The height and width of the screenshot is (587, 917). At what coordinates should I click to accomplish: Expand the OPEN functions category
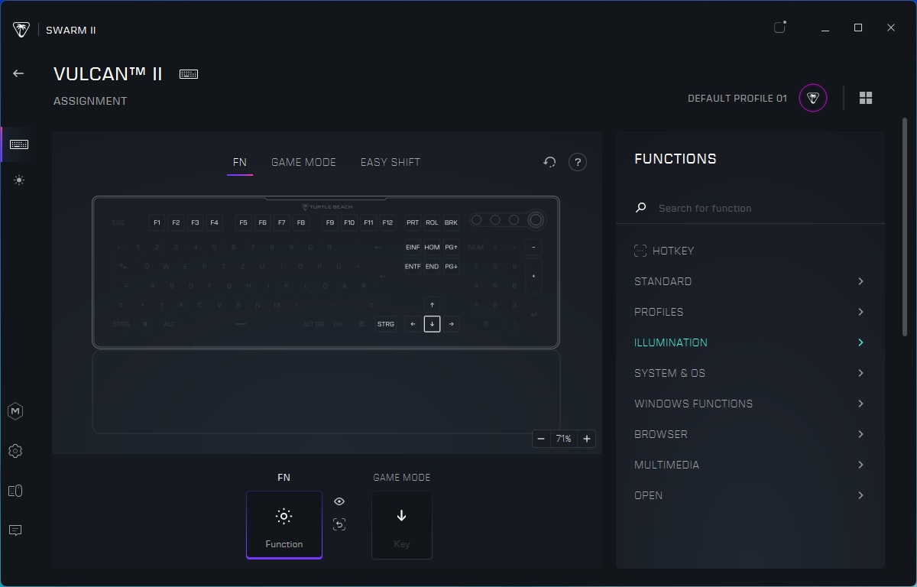pos(750,495)
